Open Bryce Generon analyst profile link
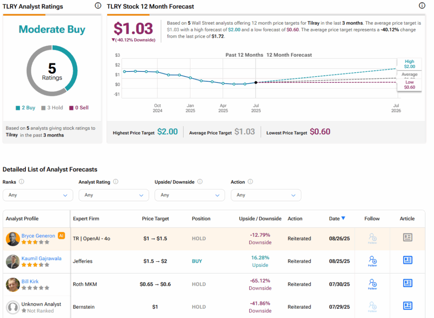434x318 pixels. pyautogui.click(x=38, y=236)
